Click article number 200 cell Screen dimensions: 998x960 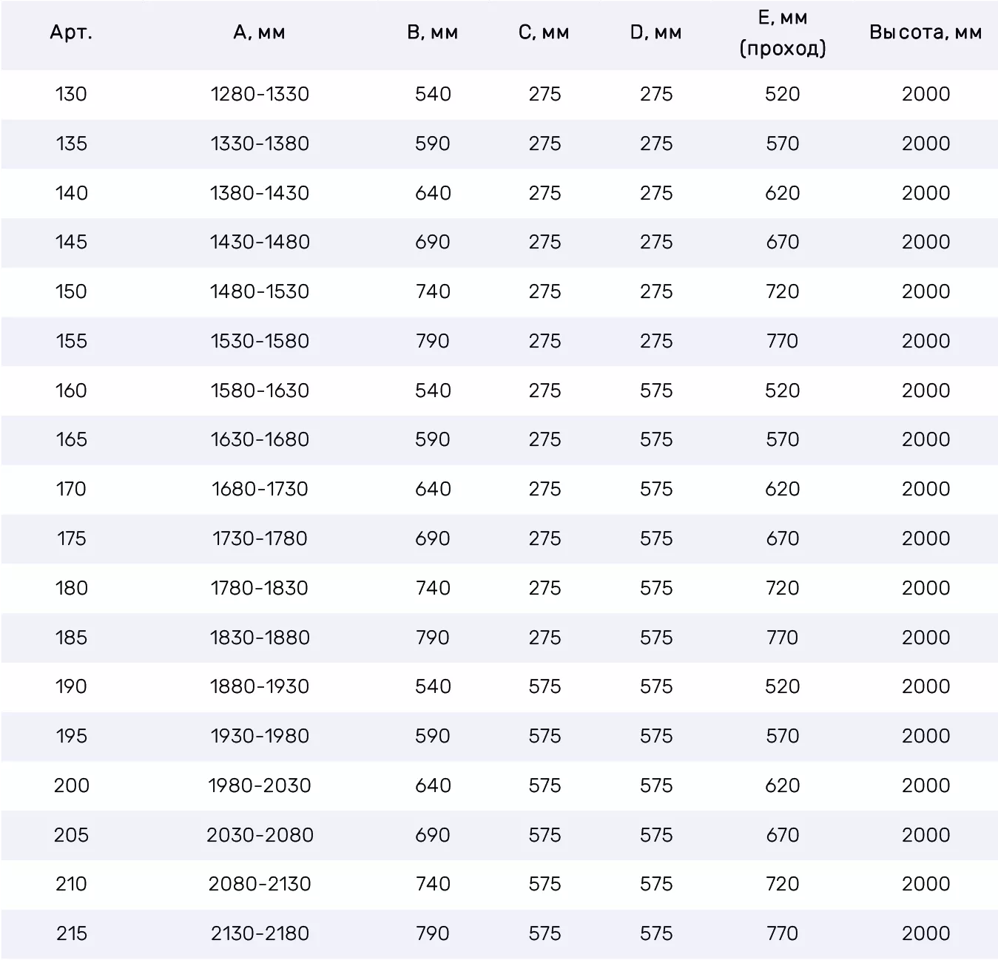tap(71, 785)
